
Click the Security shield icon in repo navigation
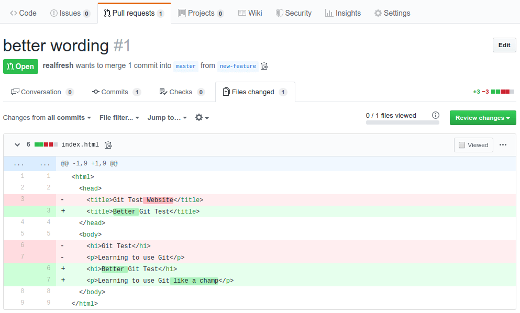[279, 13]
